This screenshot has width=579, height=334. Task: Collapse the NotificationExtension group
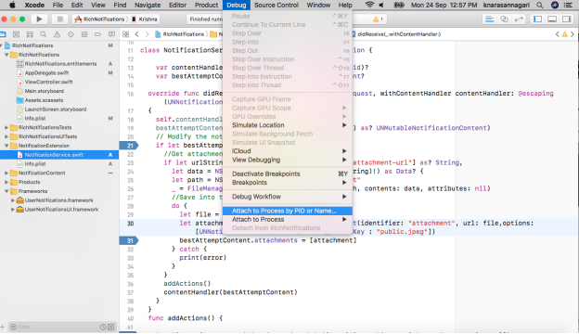(x=6, y=146)
